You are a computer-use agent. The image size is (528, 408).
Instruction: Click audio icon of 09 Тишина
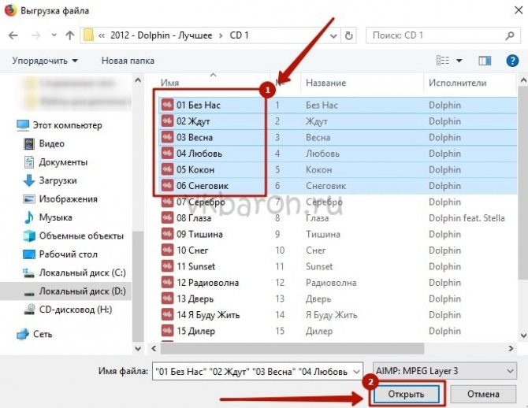tap(167, 234)
